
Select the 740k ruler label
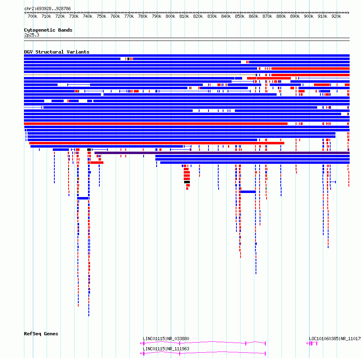pos(88,16)
